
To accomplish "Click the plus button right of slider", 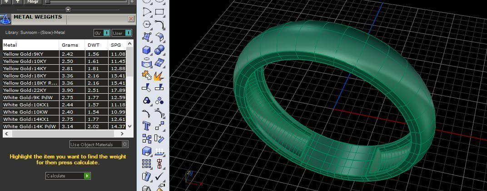I will tap(132, 1).
